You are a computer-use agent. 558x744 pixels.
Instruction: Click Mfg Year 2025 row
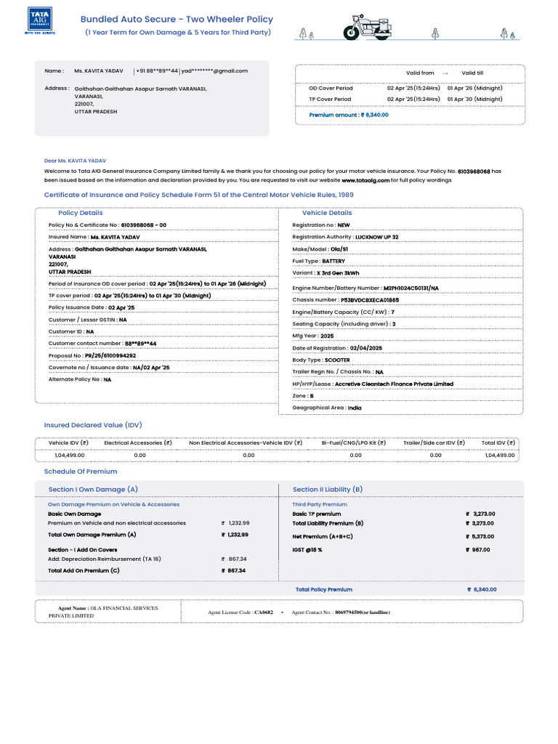tap(312, 336)
